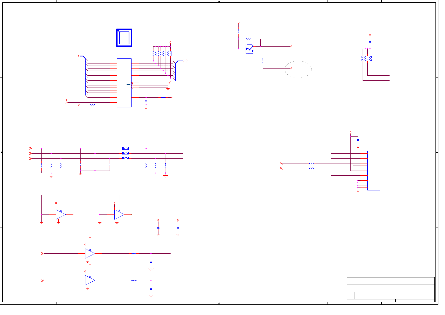Image resolution: width=445 pixels, height=315 pixels.
Task: Click the lowest buffer triangle gate
Action: tap(90, 280)
